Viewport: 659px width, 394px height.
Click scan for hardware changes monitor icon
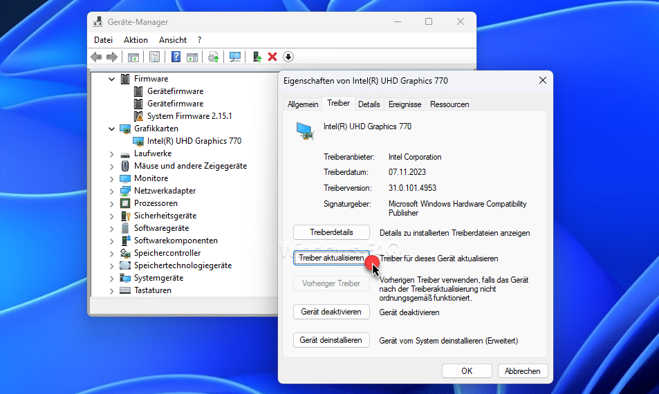[x=235, y=57]
